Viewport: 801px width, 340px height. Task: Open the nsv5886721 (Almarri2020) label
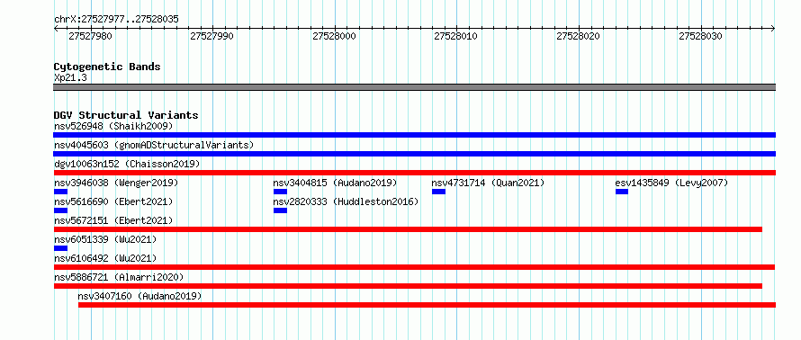[119, 277]
